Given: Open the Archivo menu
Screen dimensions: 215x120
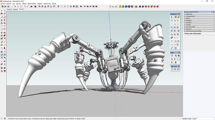Looking at the screenshot, I should [3, 4].
